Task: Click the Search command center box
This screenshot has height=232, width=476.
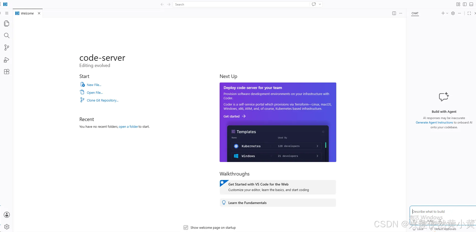Action: pos(241,4)
